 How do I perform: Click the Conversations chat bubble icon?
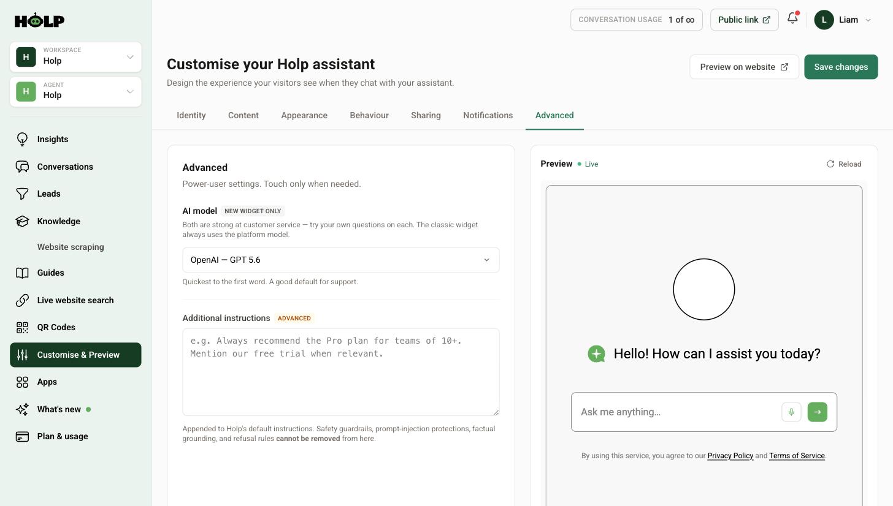22,167
